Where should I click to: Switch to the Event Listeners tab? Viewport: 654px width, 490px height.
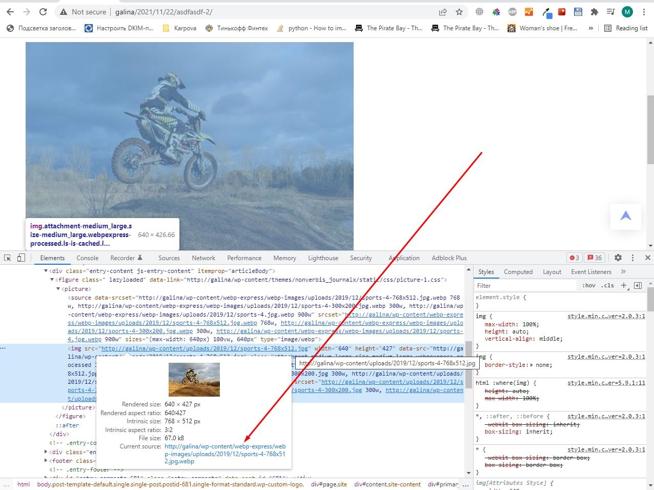coord(591,271)
